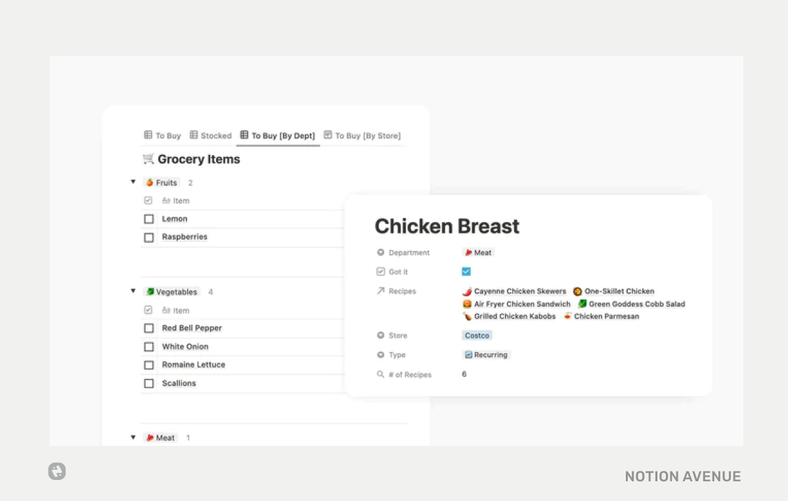Click the Department property icon
The height and width of the screenshot is (501, 788).
[x=381, y=252]
